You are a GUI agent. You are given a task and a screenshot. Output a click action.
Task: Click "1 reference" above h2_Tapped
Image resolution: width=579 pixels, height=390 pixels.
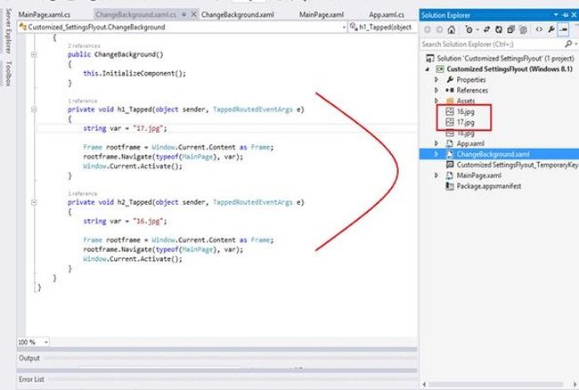(x=82, y=193)
